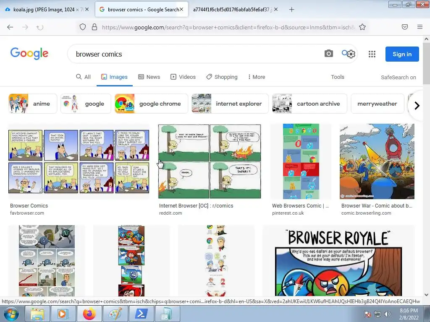Click Firefox icon in taskbar
Screen dimensions: 430x322
[x=89, y=314]
